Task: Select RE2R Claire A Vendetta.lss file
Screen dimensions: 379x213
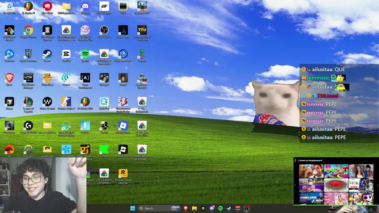Action: pyautogui.click(x=104, y=57)
